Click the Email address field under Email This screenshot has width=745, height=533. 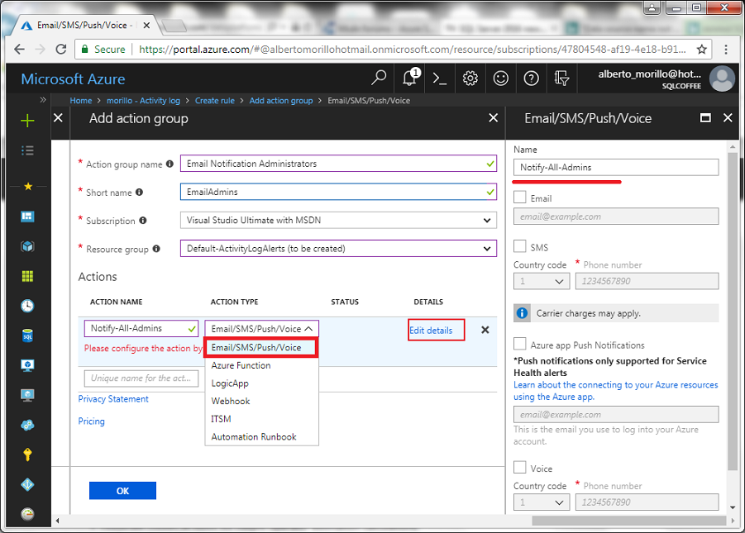click(616, 217)
